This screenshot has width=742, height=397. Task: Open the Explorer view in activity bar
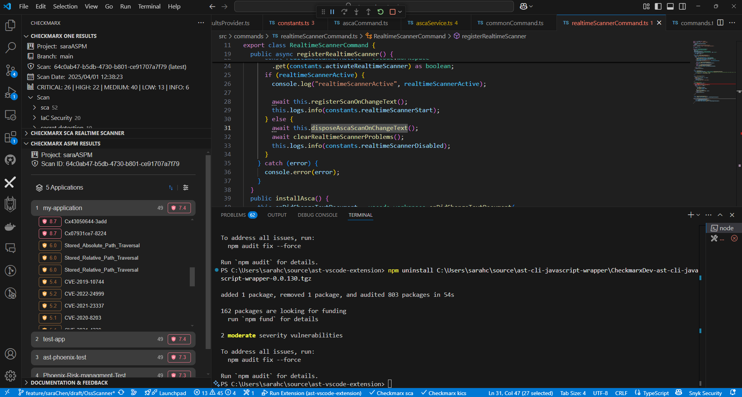(10, 26)
